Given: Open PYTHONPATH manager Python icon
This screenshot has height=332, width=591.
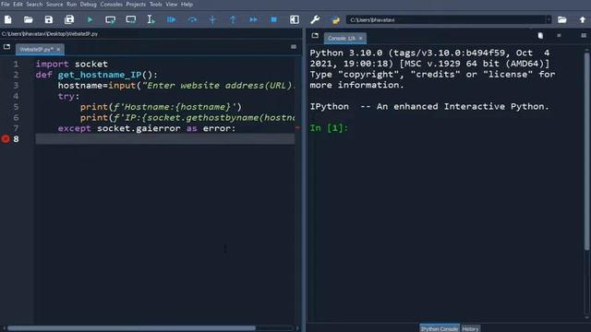Looking at the screenshot, I should (335, 19).
